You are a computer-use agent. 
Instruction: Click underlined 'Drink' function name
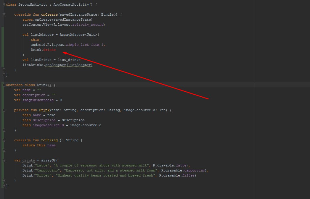(44, 110)
